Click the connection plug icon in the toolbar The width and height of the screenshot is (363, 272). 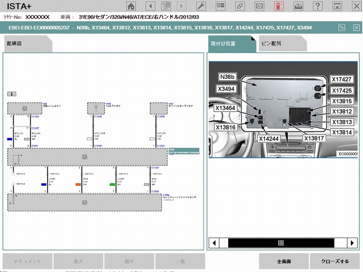tap(240, 6)
